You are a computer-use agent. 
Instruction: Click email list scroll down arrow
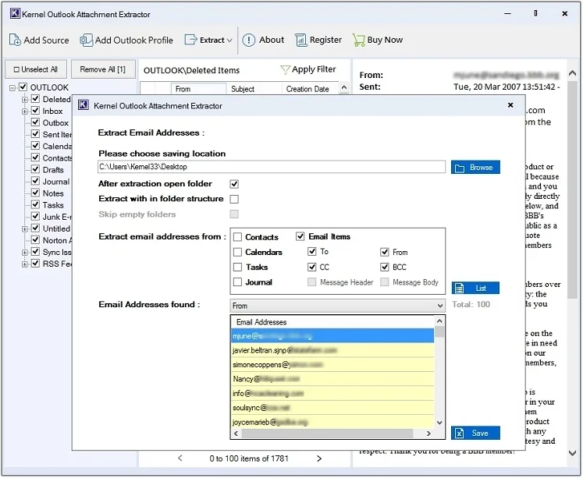439,423
